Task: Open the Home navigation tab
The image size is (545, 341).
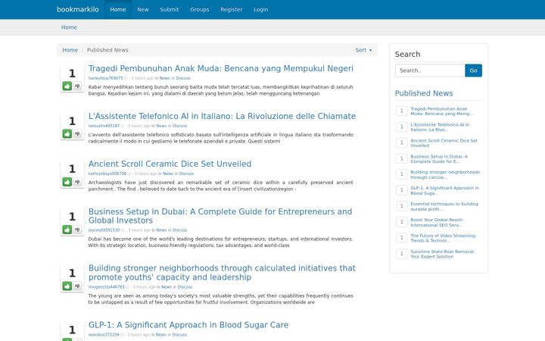Action: pos(118,9)
